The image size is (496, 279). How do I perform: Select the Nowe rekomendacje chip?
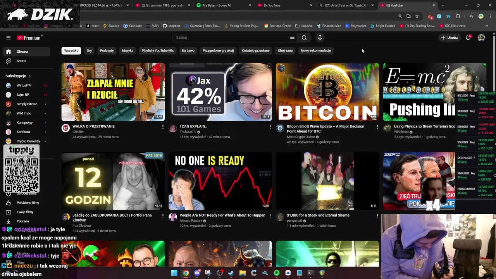(x=316, y=50)
